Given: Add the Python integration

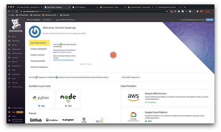Looking at the screenshot, I should (41, 106).
